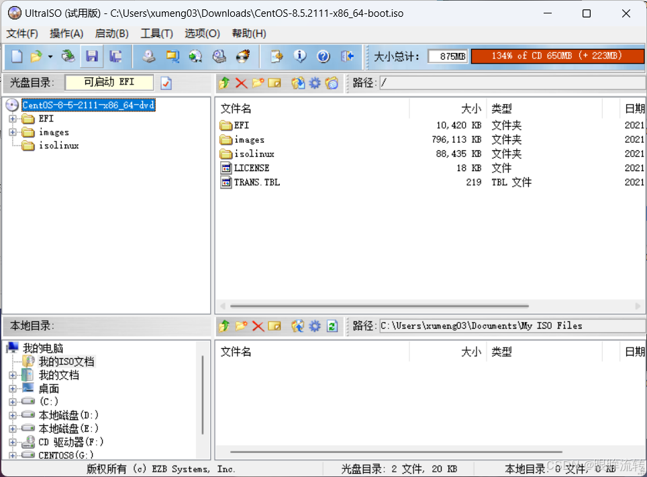Click the blue Info properties icon

pos(300,56)
